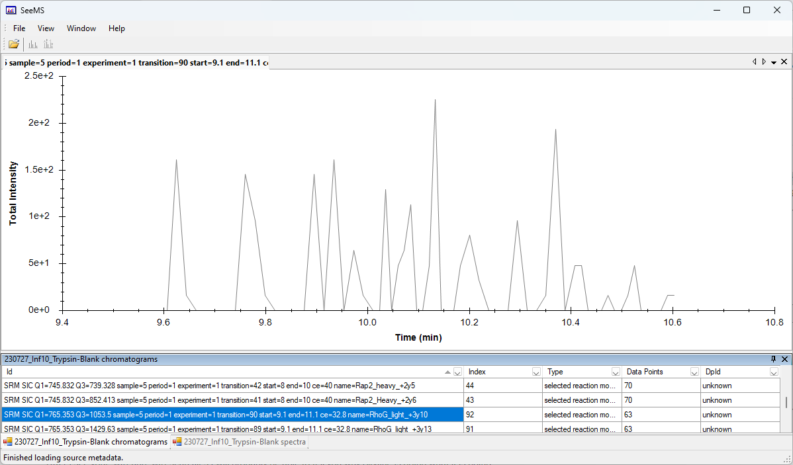This screenshot has height=465, width=793.
Task: Switch to the 230727_Inf10_Trypsin-Blank spectra tab
Action: (x=239, y=442)
